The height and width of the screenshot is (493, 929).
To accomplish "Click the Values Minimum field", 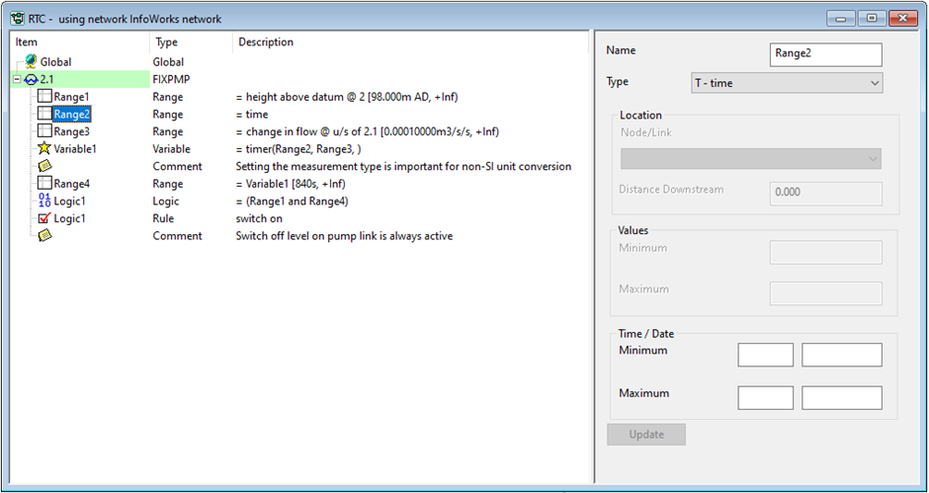I will [825, 252].
